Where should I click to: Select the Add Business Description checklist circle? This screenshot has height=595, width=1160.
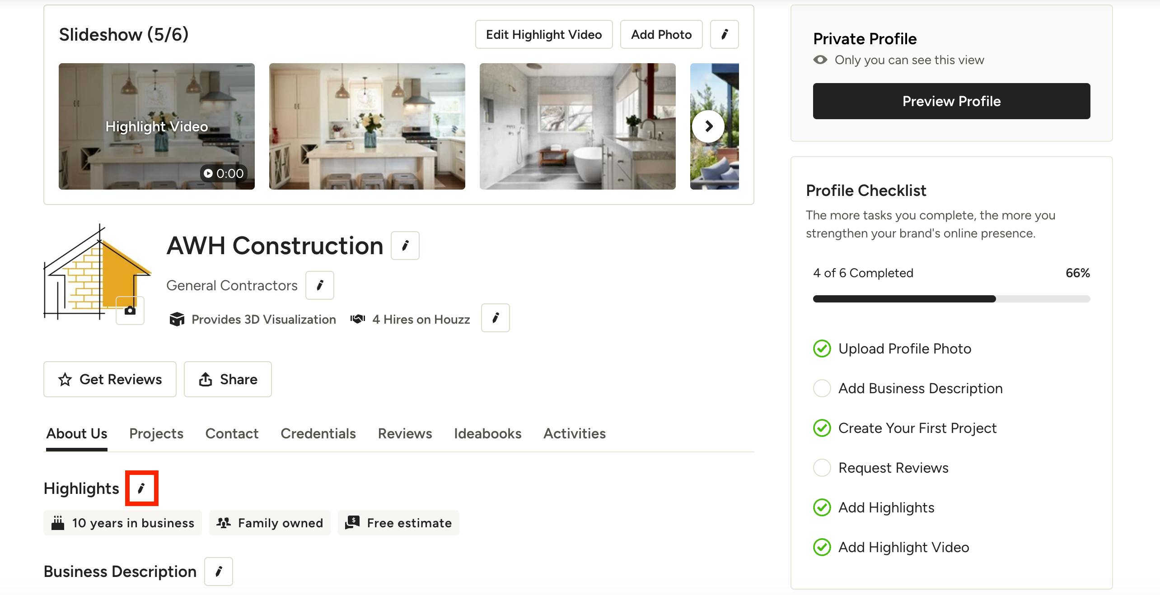point(822,388)
